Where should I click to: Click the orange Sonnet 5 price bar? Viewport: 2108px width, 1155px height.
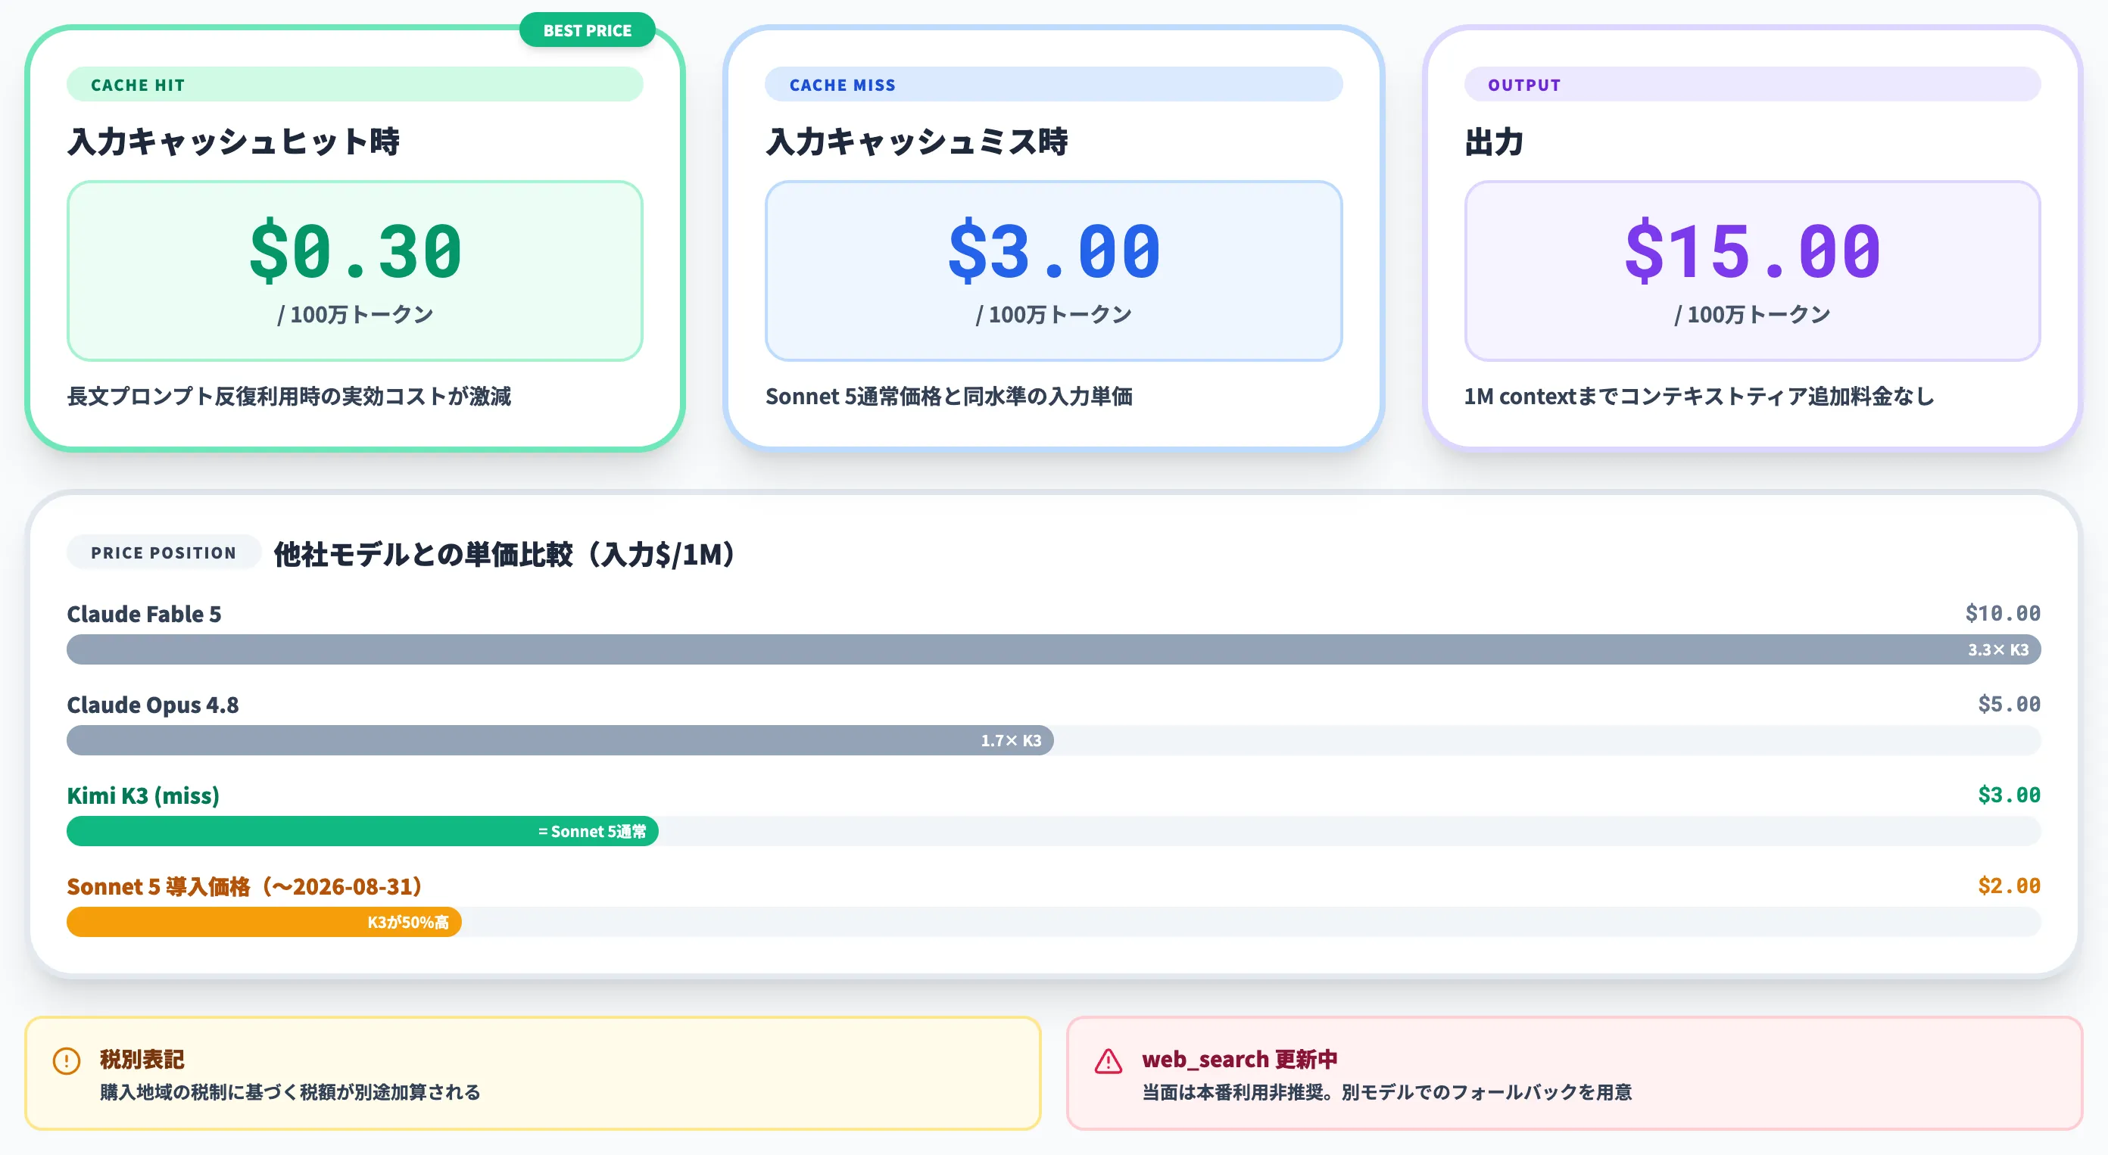click(x=264, y=922)
